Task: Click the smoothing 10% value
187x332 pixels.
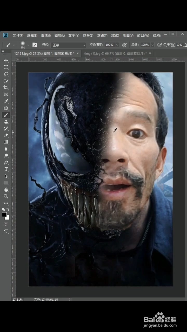Action: pyautogui.click(x=179, y=45)
